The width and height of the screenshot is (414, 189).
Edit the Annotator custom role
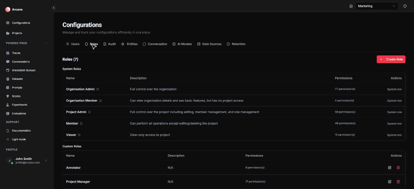pyautogui.click(x=389, y=168)
